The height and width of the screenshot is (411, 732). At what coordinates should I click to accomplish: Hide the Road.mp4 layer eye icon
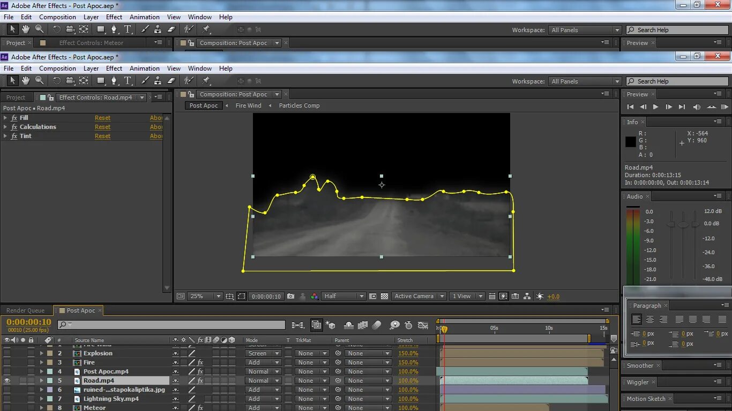point(7,380)
